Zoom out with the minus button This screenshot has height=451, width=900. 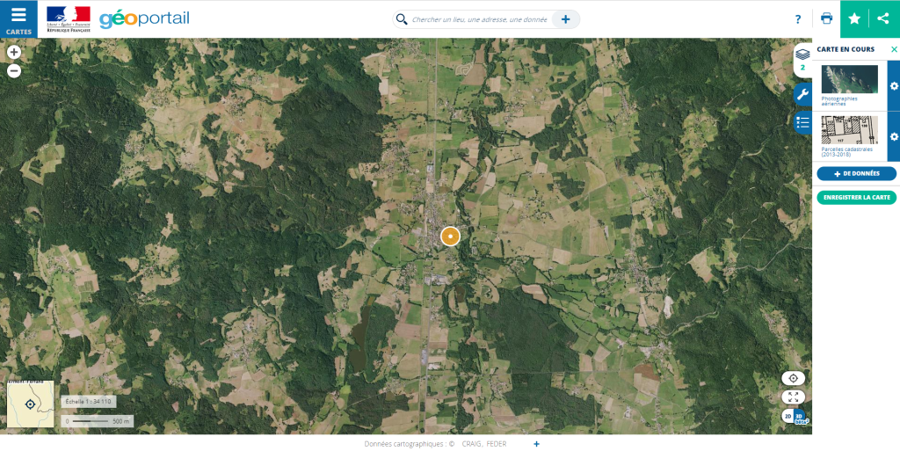pos(14,71)
